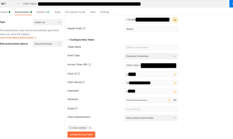
Task: Open the Request Headers dropdown
Action: (48, 44)
